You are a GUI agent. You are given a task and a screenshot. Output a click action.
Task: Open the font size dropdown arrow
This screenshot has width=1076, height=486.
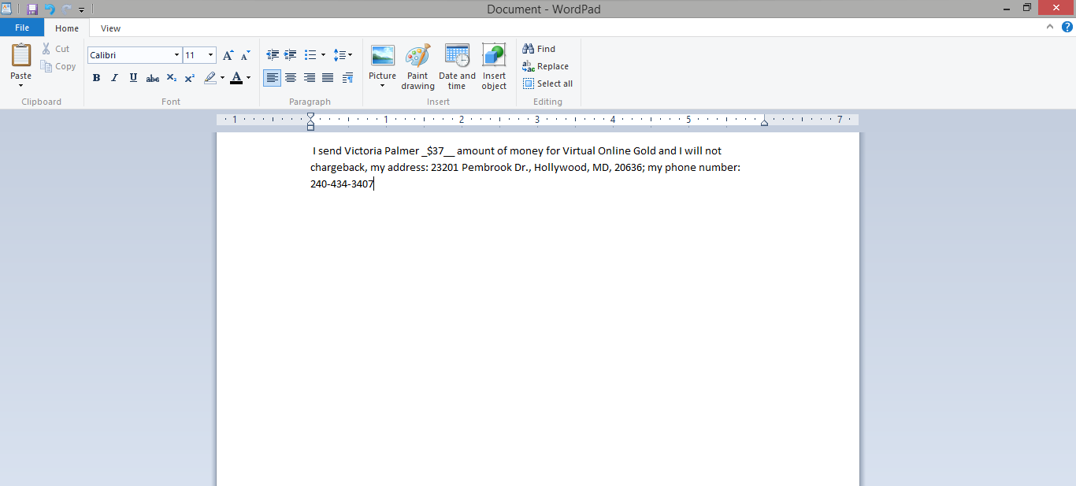coord(210,55)
